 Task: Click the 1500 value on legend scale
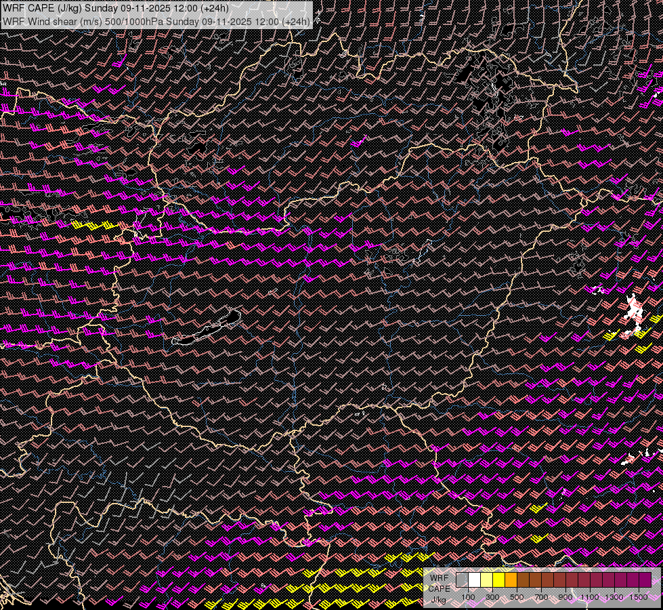[639, 597]
